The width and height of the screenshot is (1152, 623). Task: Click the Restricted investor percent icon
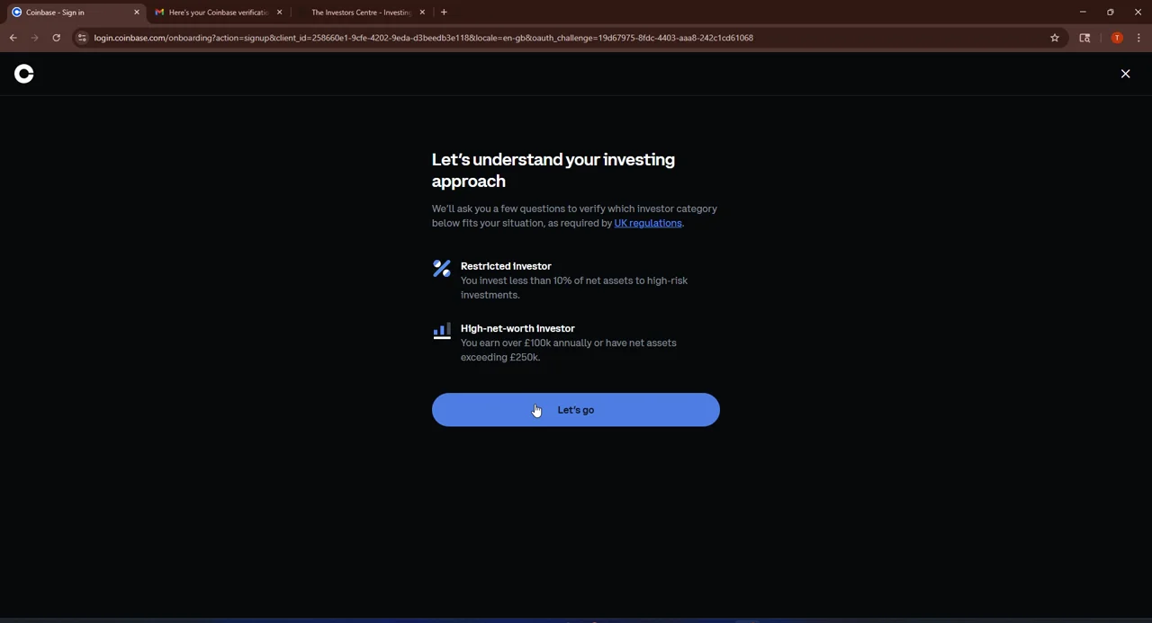[x=442, y=268]
